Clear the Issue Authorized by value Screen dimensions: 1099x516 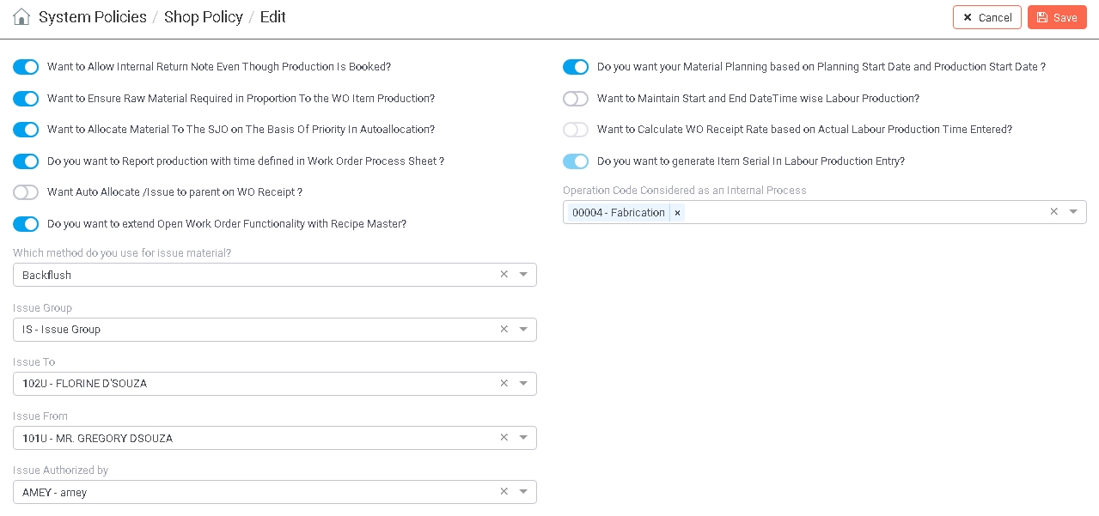(504, 492)
